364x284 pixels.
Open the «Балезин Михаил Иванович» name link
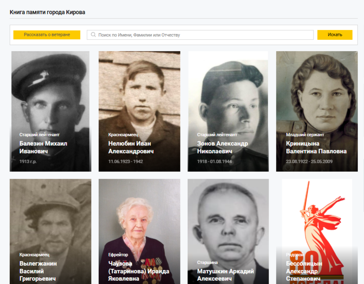point(43,147)
